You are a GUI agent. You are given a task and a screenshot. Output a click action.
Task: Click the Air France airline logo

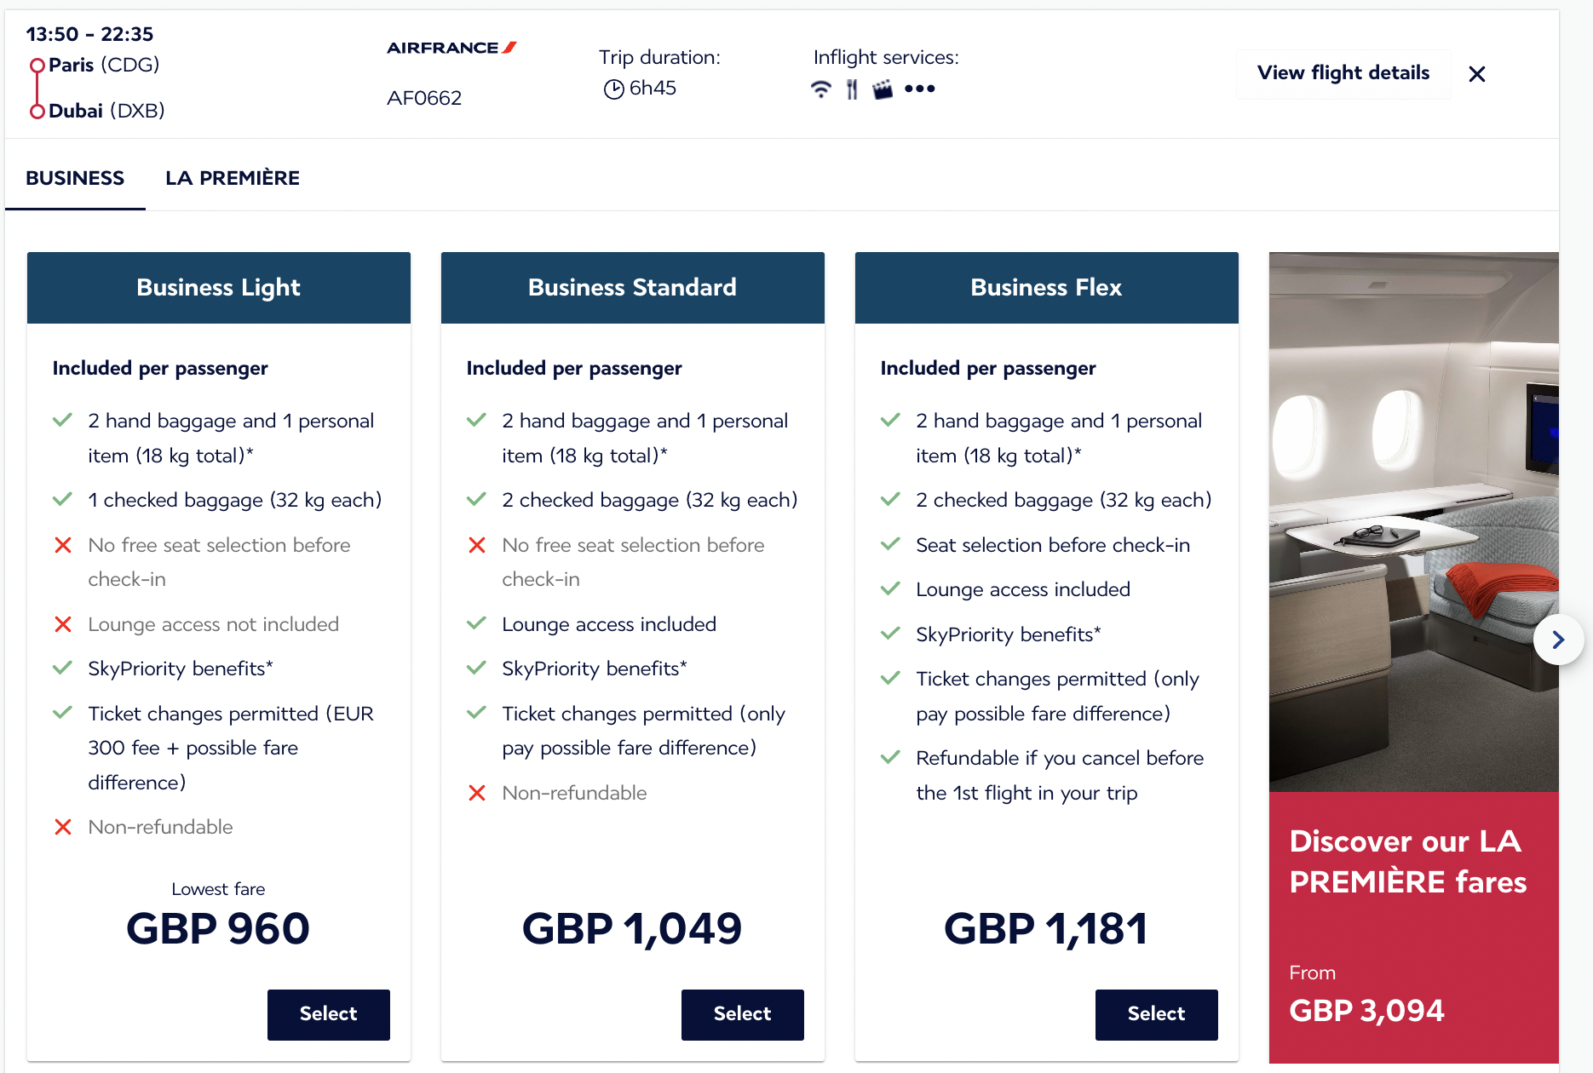coord(451,48)
